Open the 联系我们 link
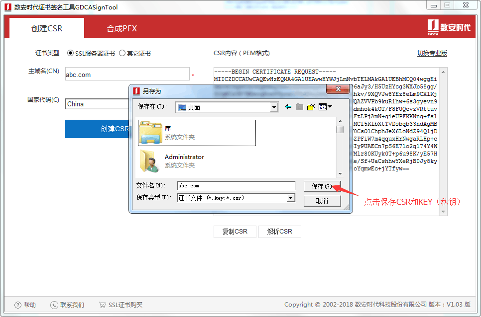The height and width of the screenshot is (317, 481). pyautogui.click(x=72, y=305)
